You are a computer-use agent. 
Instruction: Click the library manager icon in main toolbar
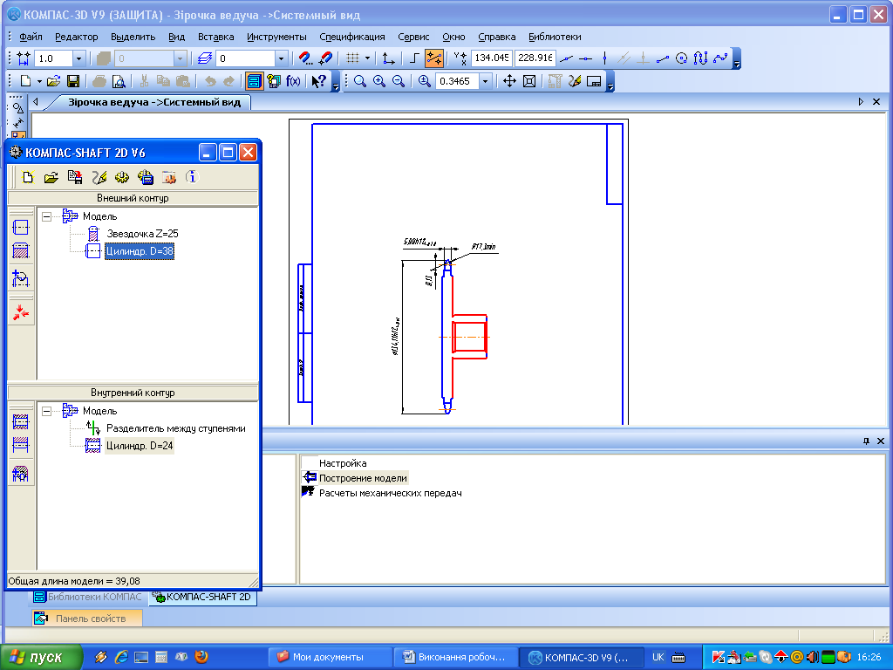tap(254, 81)
